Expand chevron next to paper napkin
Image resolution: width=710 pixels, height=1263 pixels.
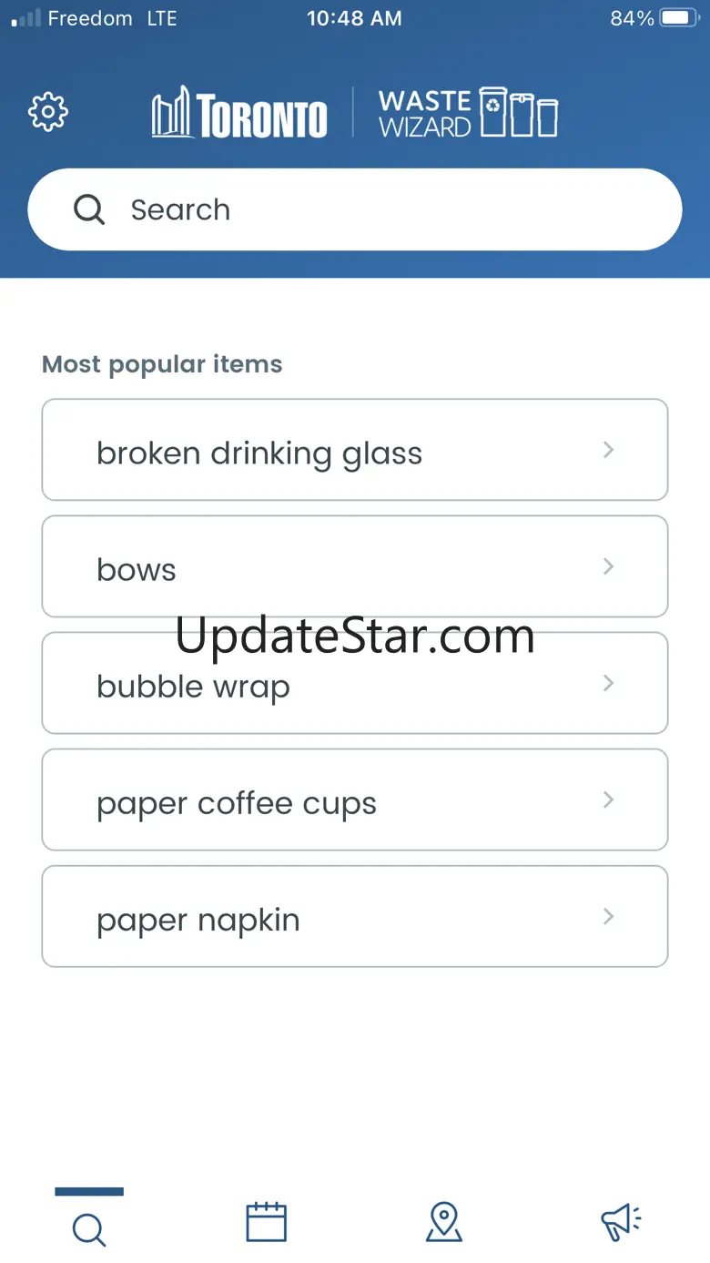coord(609,916)
